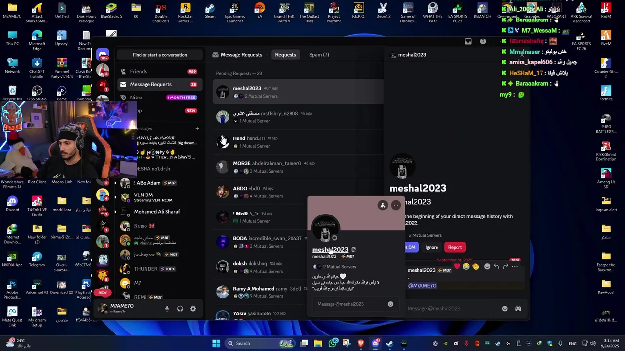The image size is (625, 351).
Task: Create new DM with plus icon
Action: point(197,129)
